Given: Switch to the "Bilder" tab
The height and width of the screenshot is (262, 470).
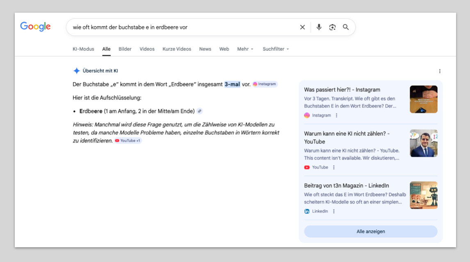Looking at the screenshot, I should pyautogui.click(x=125, y=49).
